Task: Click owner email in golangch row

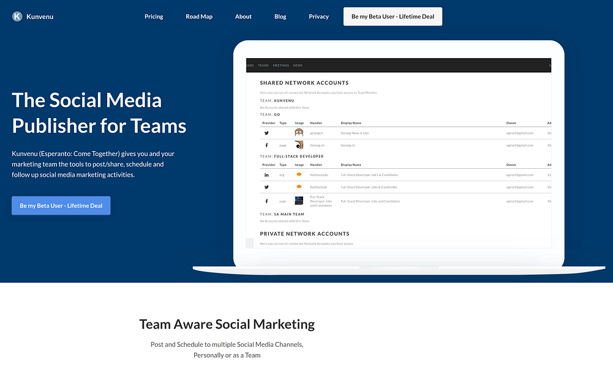Action: [x=519, y=133]
